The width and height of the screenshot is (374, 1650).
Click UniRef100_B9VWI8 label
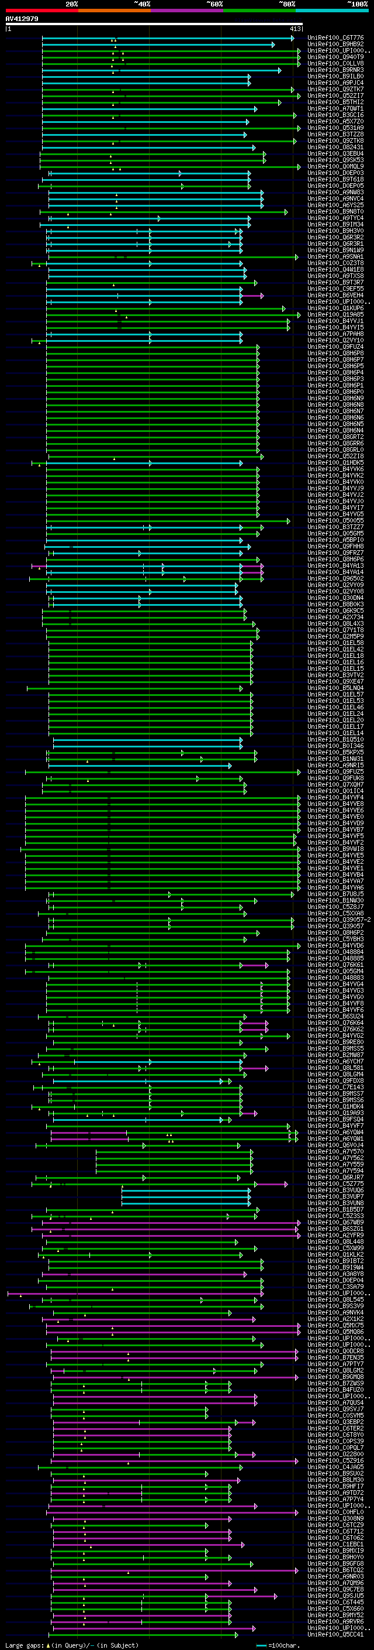coord(335,849)
